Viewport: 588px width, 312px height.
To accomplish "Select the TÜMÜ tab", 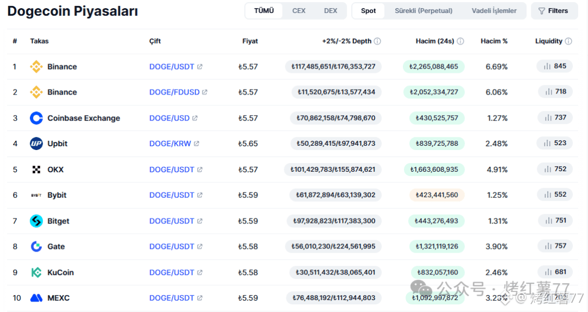I will coord(264,11).
